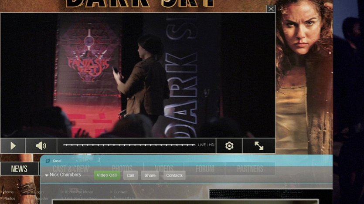The height and width of the screenshot is (204, 364).
Task: Expand the video to fullscreen
Action: (259, 146)
